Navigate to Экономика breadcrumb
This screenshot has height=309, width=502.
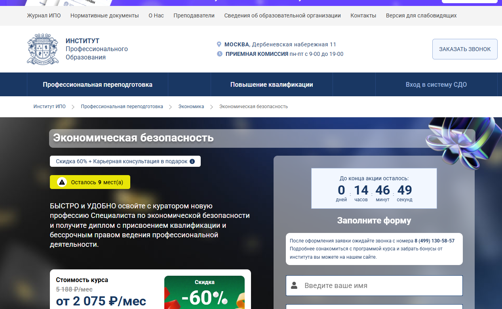tap(191, 107)
